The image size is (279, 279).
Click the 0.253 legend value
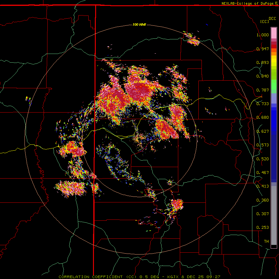(x=263, y=228)
